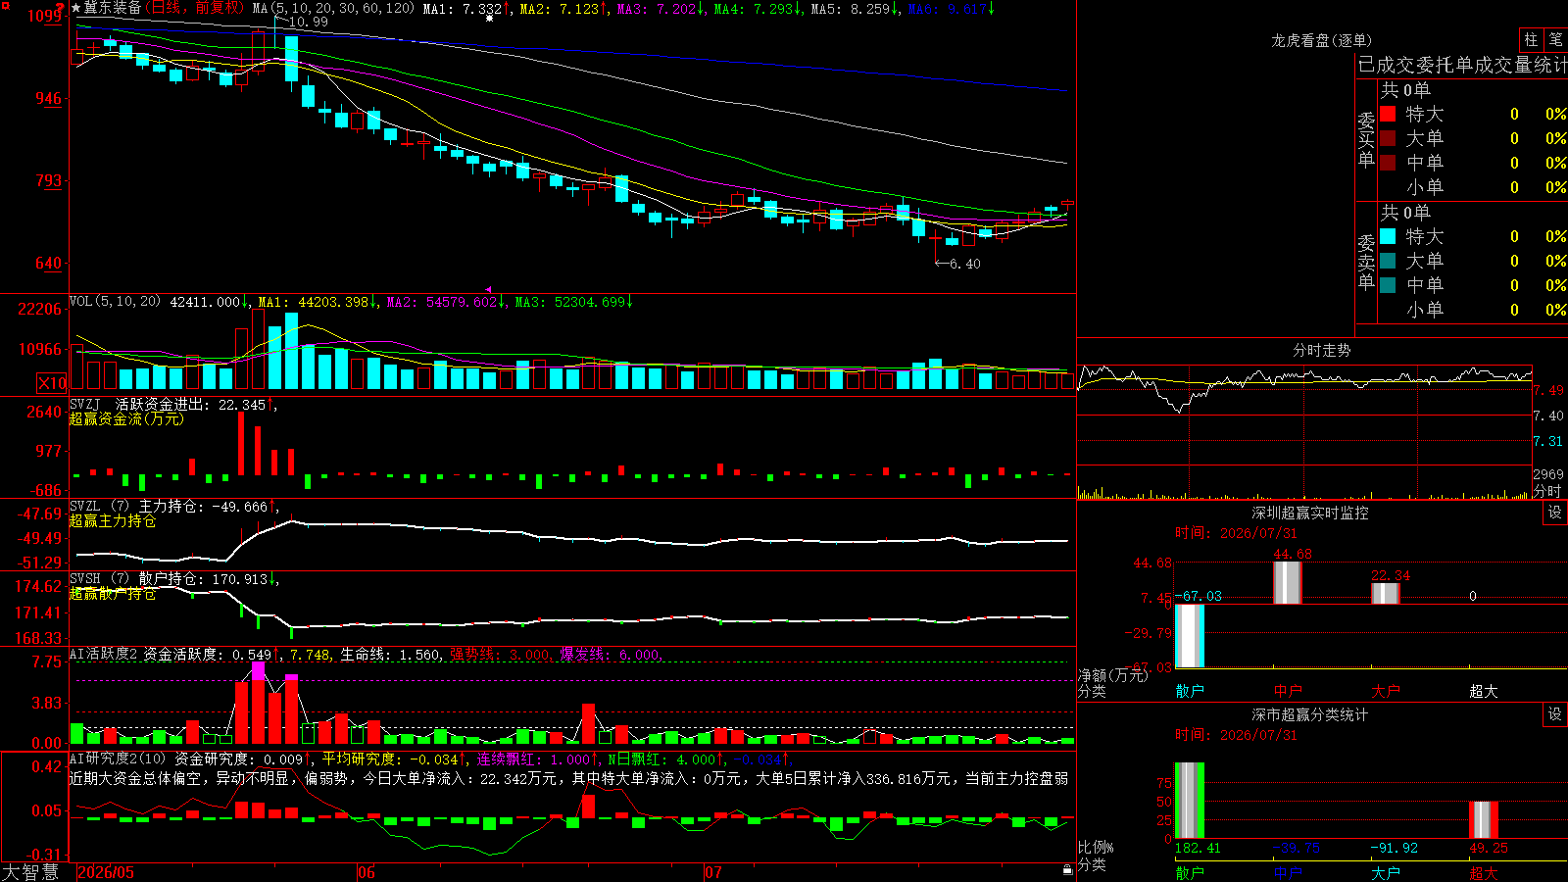Click the cyan 散户 label in 深圳超赢实时监控
The image size is (1568, 882).
[1190, 691]
